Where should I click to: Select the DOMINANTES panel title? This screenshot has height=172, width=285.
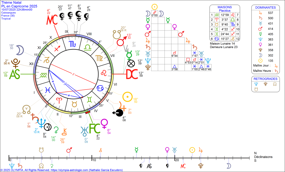tap(265, 7)
